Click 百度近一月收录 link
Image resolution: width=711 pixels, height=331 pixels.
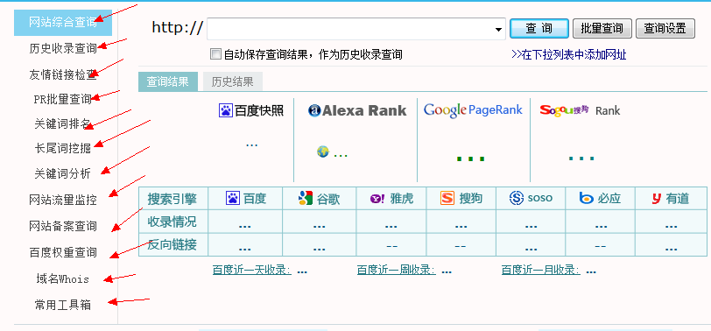pyautogui.click(x=541, y=271)
